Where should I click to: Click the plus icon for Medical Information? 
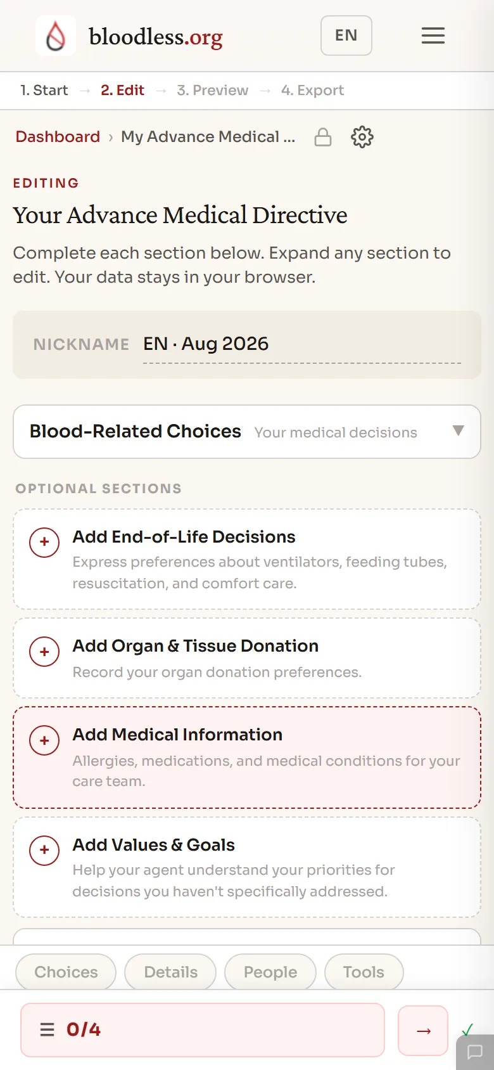[x=44, y=740]
